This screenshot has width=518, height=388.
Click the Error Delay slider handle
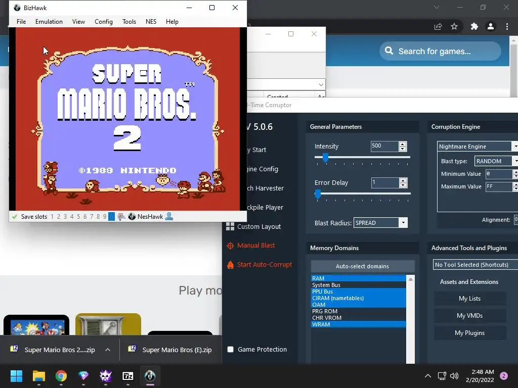[x=318, y=194]
